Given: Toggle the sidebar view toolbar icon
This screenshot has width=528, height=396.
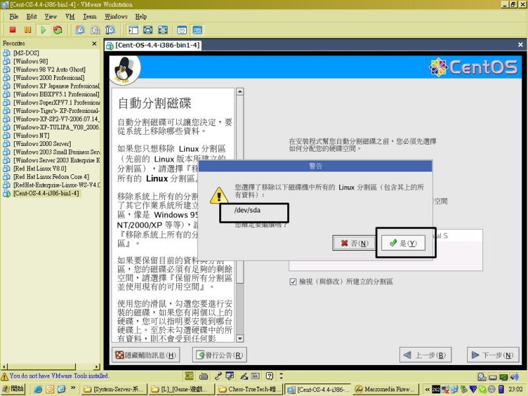Looking at the screenshot, I should [x=133, y=30].
